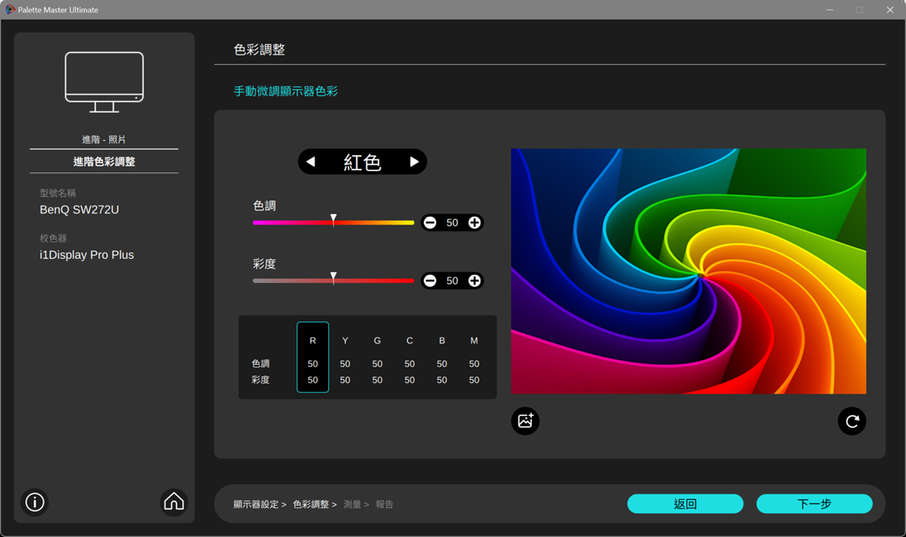Decrease 彩度 value with minus button
Image resolution: width=906 pixels, height=537 pixels.
[x=430, y=281]
